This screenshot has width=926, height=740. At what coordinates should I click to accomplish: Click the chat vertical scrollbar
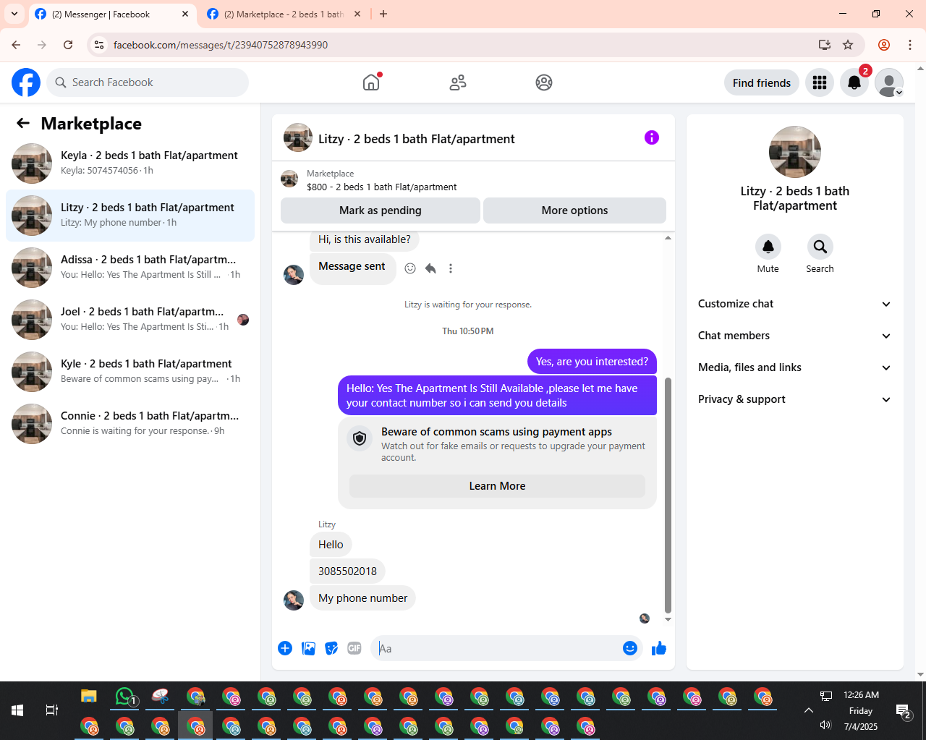point(668,495)
